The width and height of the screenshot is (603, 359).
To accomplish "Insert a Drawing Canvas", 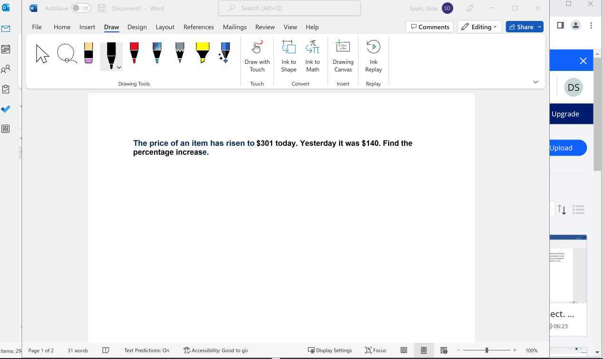I will (x=343, y=56).
